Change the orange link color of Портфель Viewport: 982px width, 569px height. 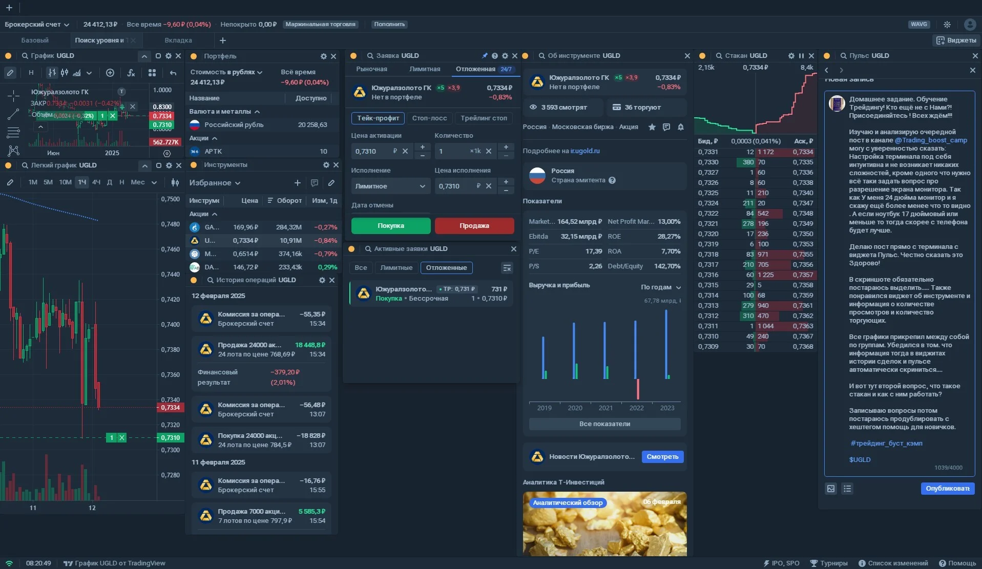(194, 56)
